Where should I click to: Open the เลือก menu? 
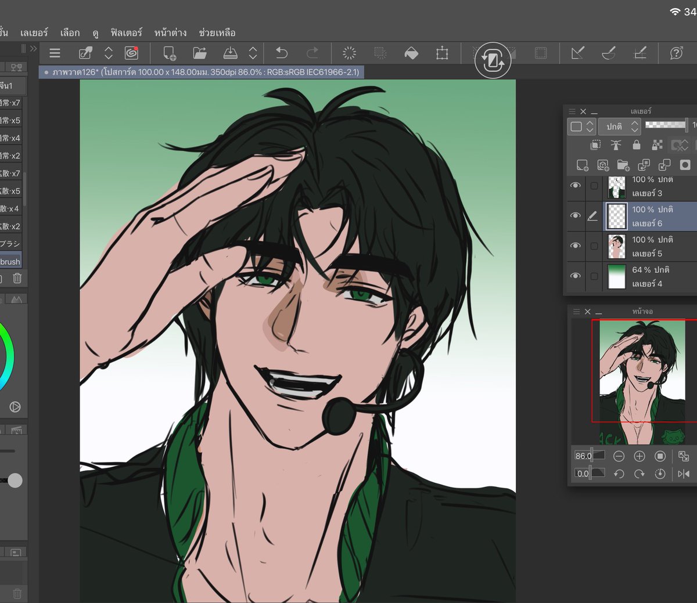pos(70,33)
